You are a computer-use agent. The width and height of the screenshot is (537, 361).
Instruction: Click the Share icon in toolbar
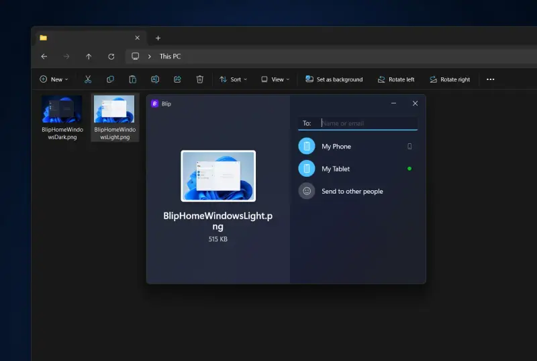pyautogui.click(x=177, y=79)
